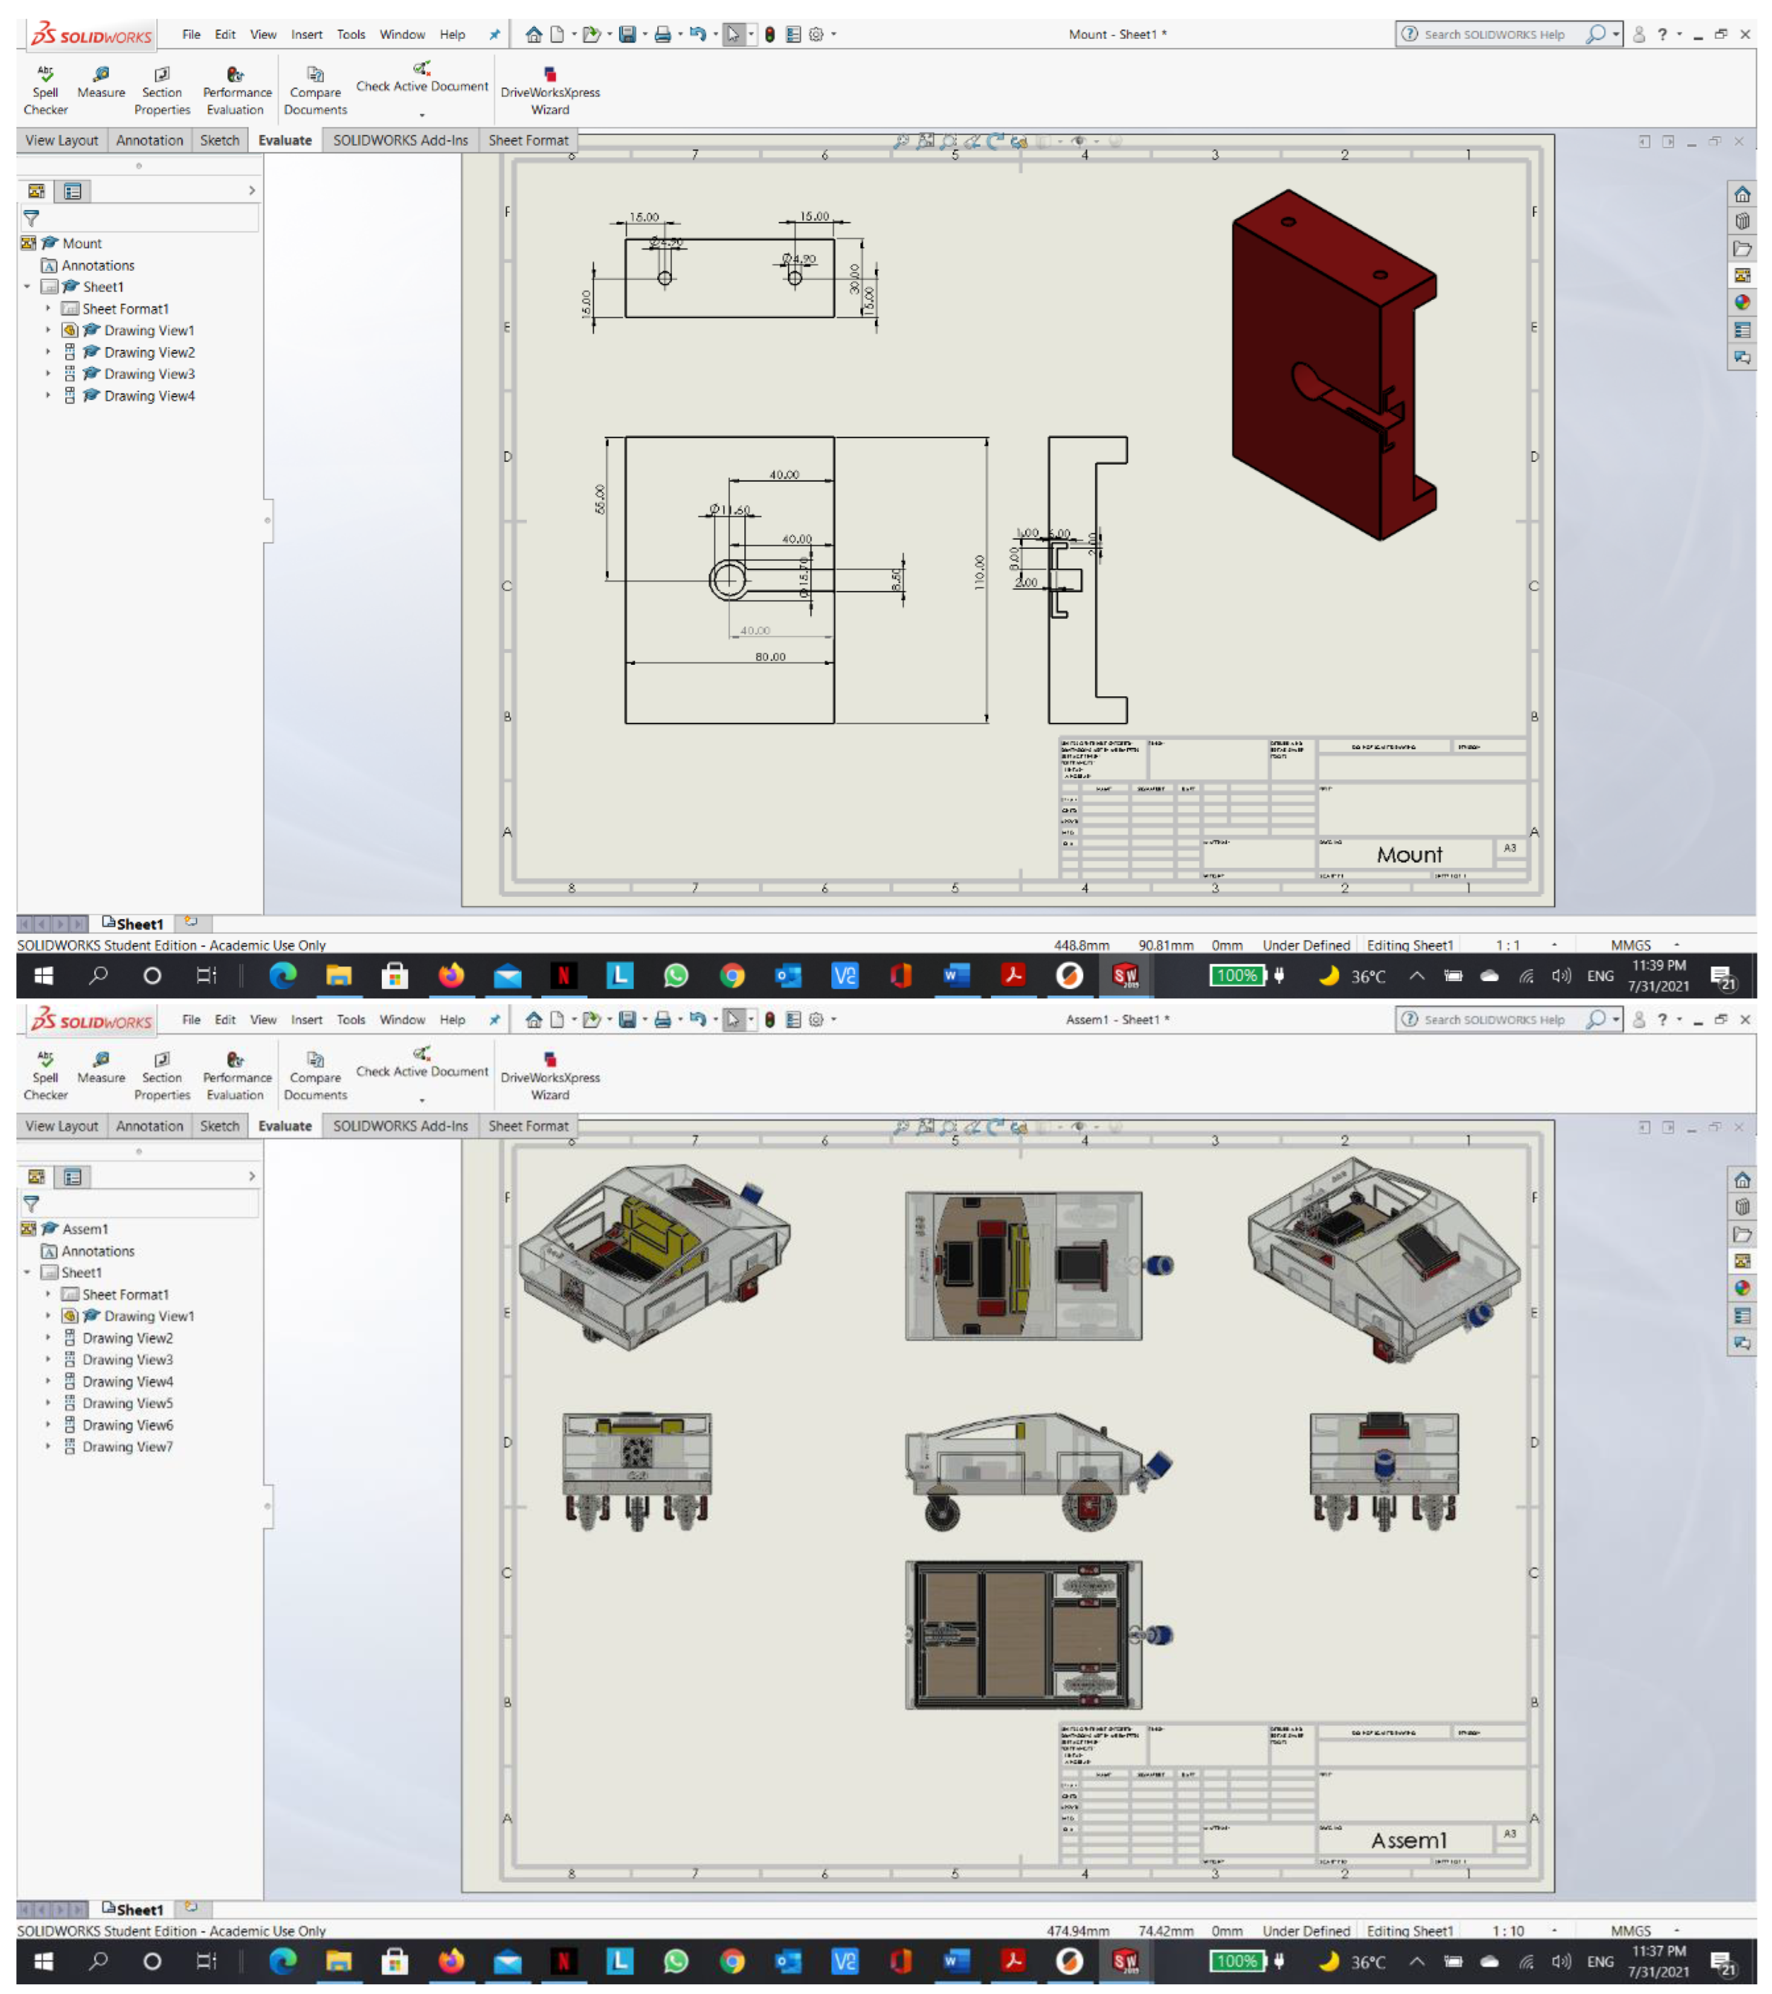This screenshot has width=1772, height=1994.
Task: Expand Drawing View3 in Mount feature tree
Action: 48,374
